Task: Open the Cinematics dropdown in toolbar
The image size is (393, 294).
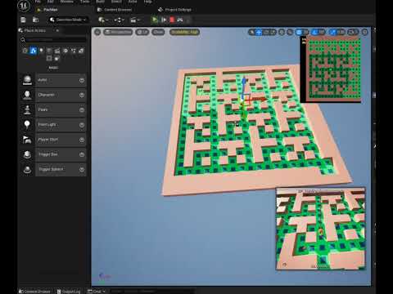Action: click(135, 20)
